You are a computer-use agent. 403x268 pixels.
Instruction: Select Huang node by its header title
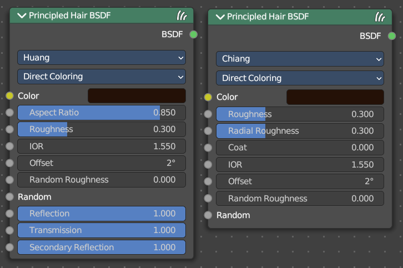pos(69,16)
